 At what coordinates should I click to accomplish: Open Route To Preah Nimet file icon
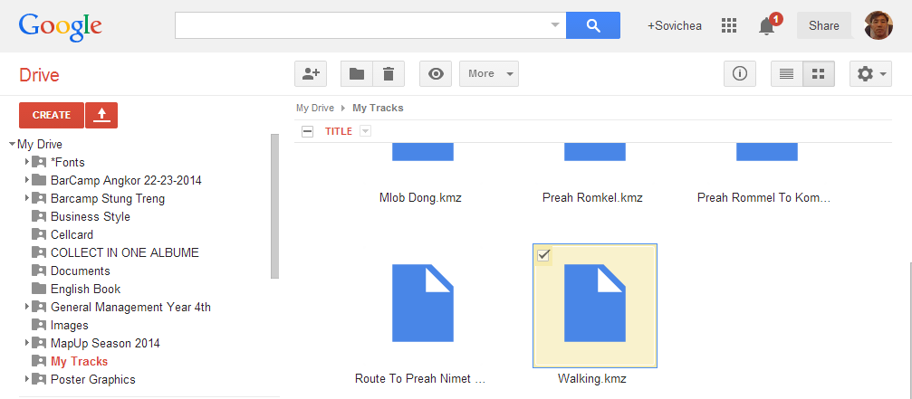423,303
